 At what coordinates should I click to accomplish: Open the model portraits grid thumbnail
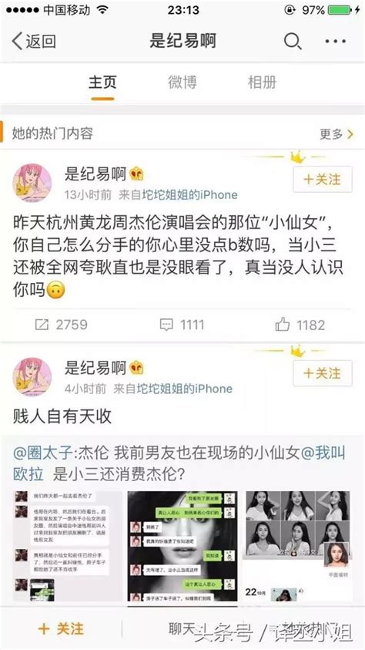(x=297, y=546)
